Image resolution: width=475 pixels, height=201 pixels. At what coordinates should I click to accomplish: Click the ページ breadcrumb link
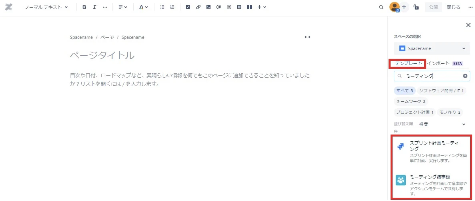pyautogui.click(x=107, y=37)
